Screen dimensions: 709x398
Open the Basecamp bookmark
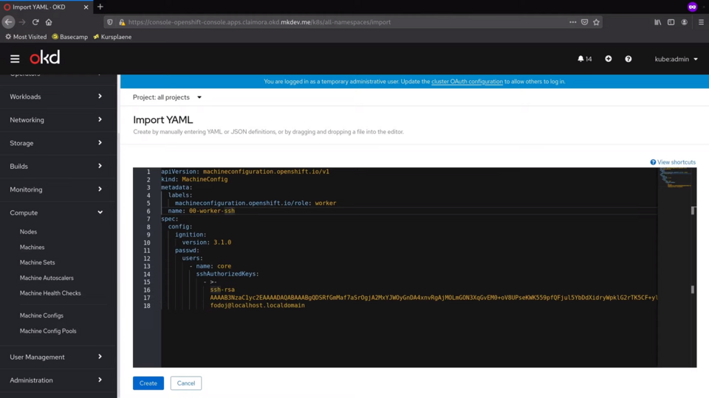tap(69, 37)
